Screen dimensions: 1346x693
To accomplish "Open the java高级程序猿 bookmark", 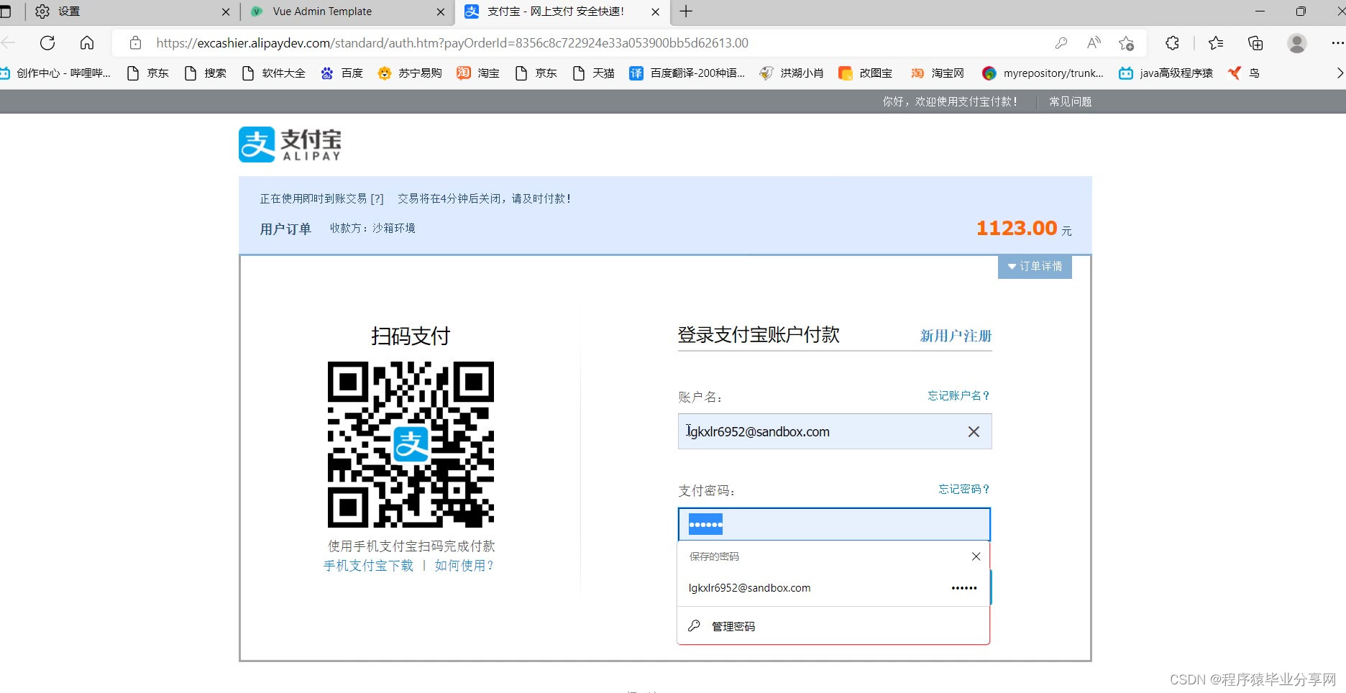I will pyautogui.click(x=1166, y=73).
